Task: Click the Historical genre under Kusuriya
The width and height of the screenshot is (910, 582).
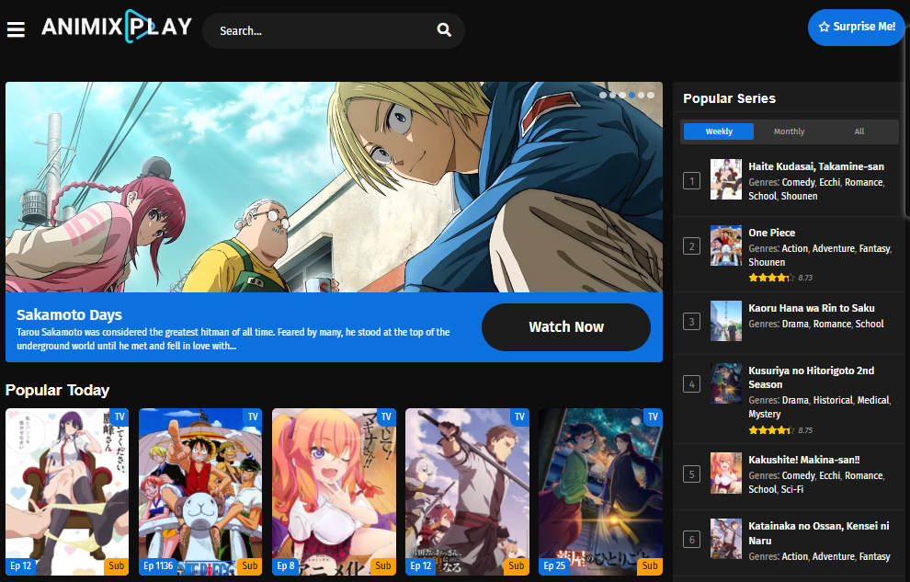Action: click(833, 400)
